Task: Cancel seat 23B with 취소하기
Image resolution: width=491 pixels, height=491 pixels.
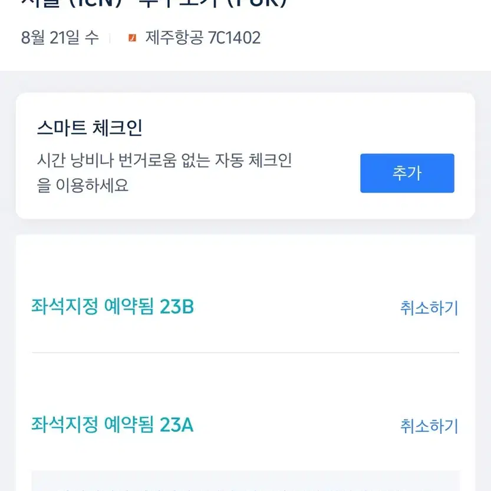Action: [429, 308]
